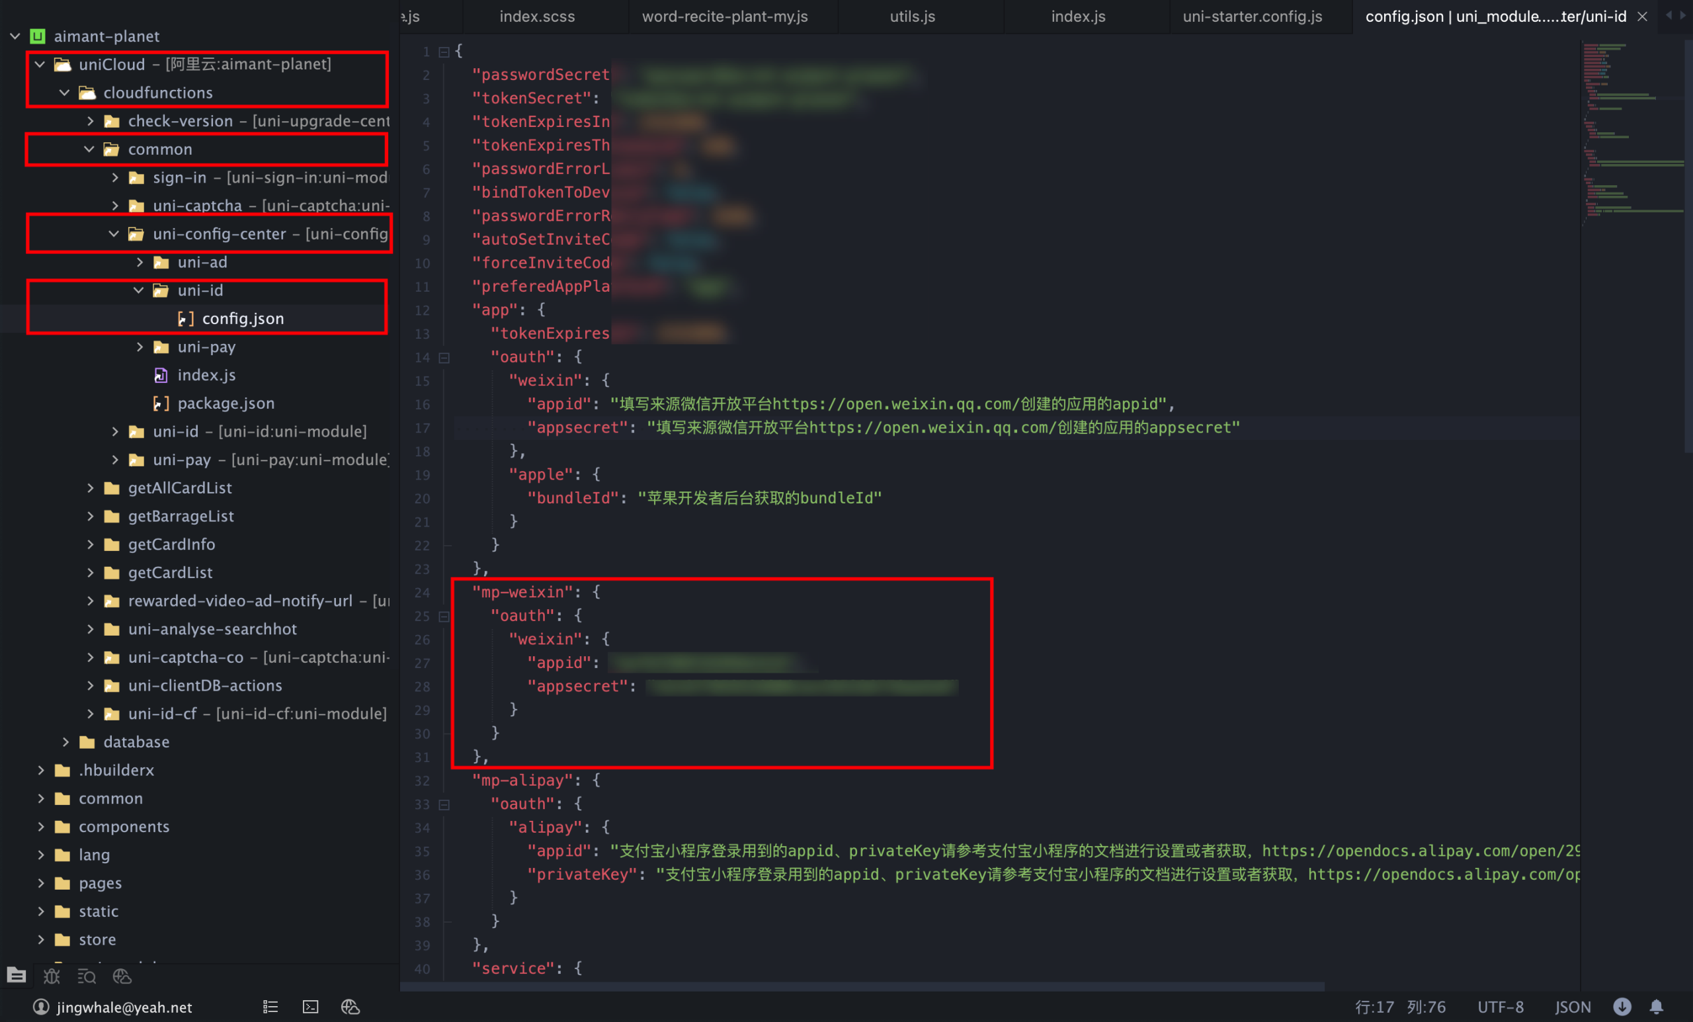Open the terminal icon in status bar
1693x1022 pixels.
pyautogui.click(x=311, y=1007)
